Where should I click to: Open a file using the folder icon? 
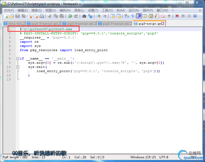click(x=12, y=16)
